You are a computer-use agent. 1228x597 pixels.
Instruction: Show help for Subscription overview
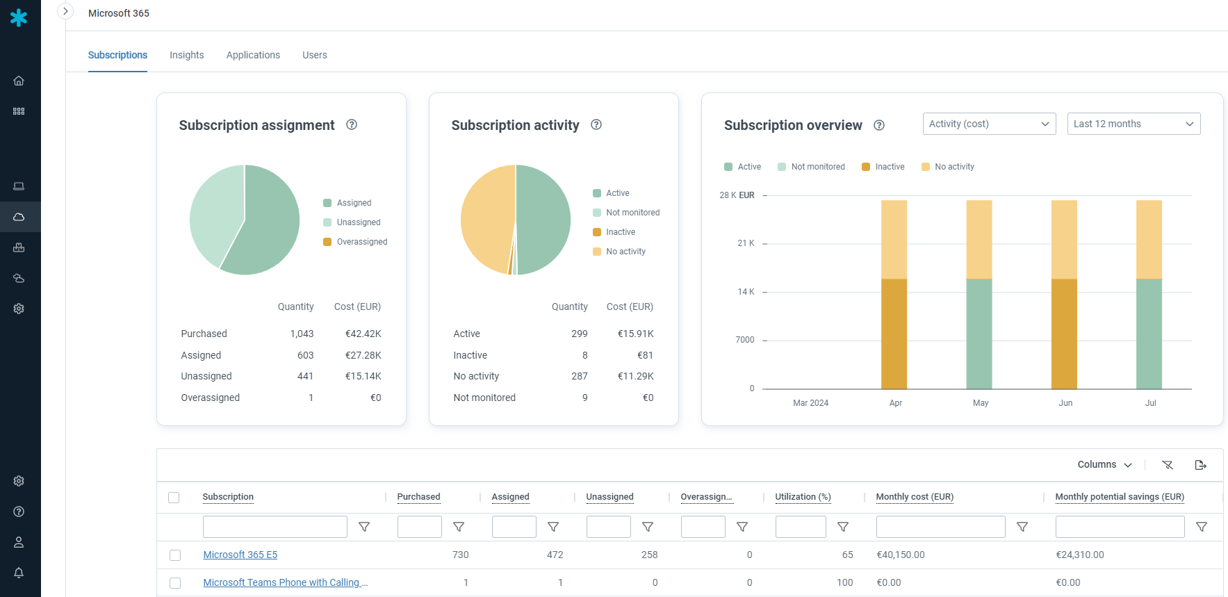coord(879,125)
